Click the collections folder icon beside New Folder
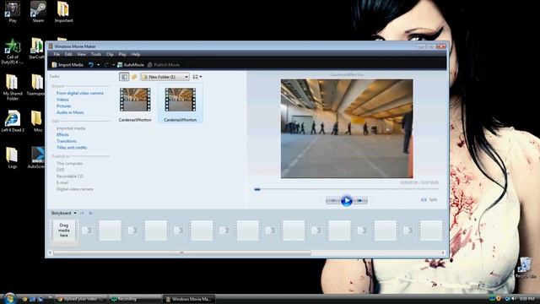 (x=134, y=77)
